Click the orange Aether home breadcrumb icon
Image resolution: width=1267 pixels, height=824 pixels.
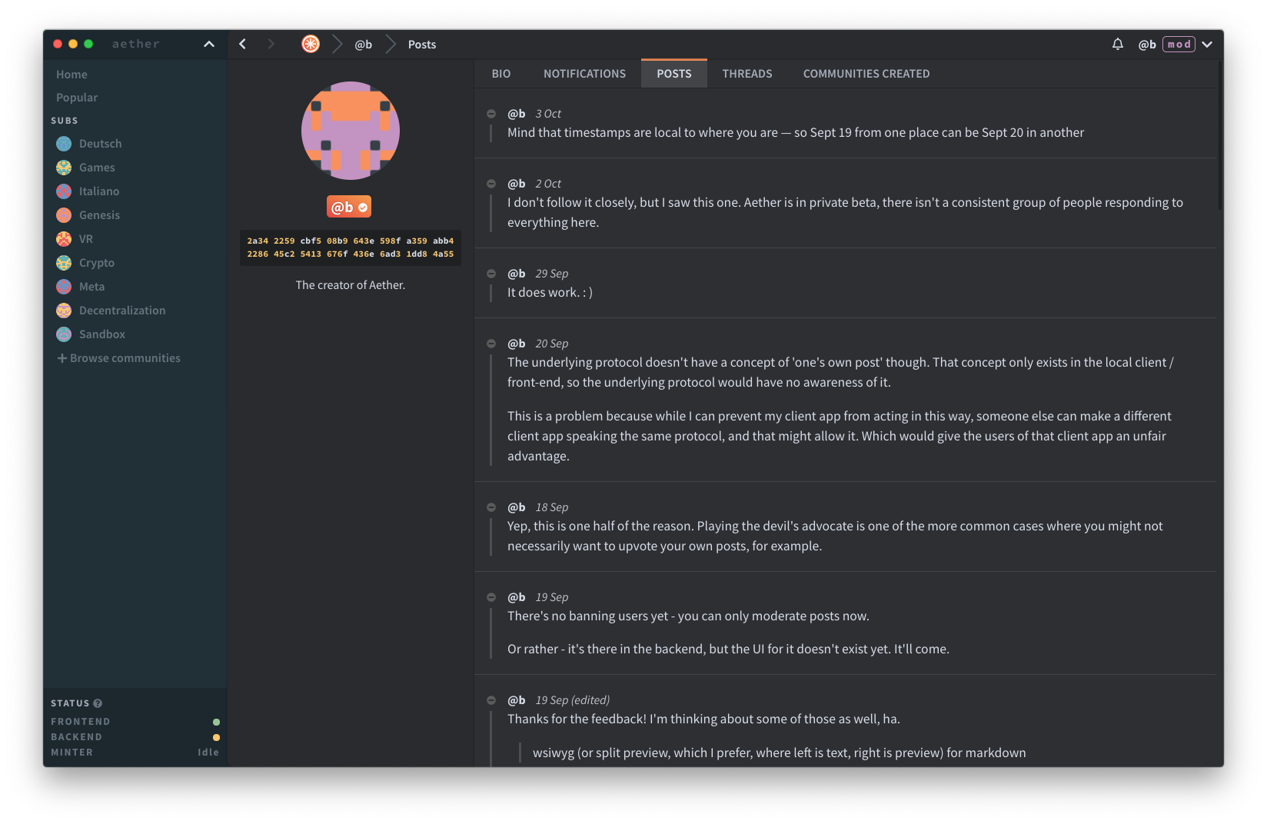[311, 44]
